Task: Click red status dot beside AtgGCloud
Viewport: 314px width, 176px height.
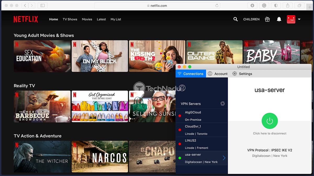Action: 180,116
